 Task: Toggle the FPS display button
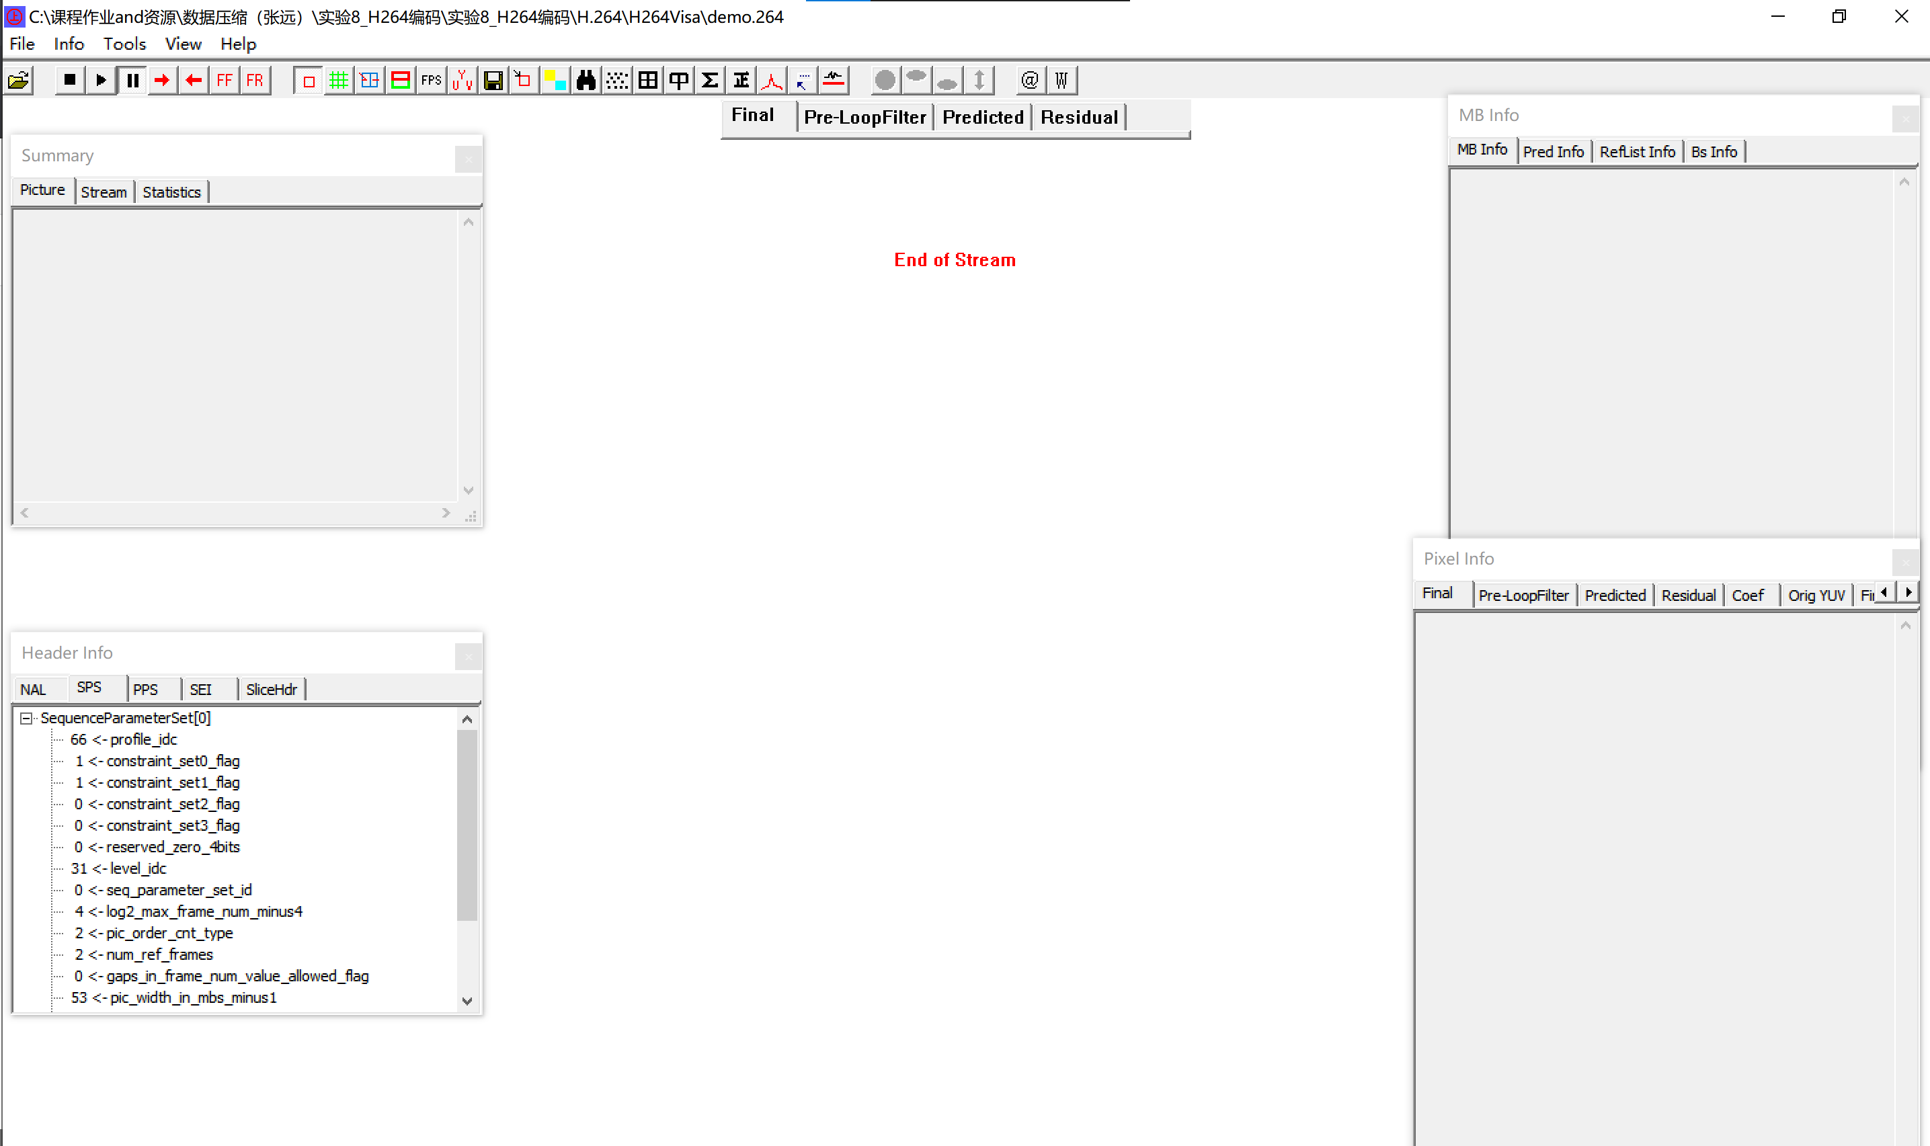tap(431, 80)
